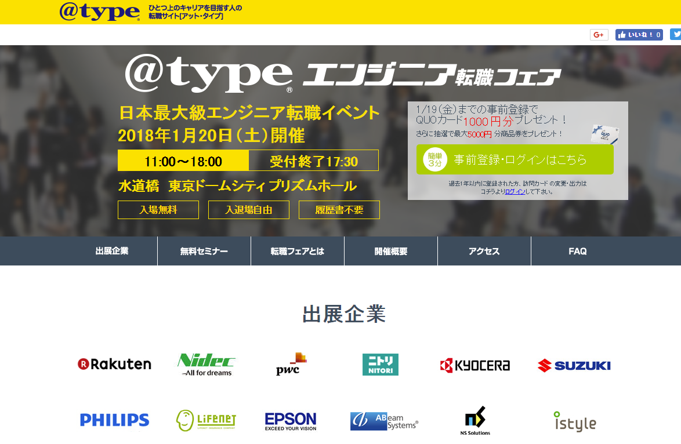Open the 開催概要 navigation tab
681x444 pixels.
coord(391,251)
